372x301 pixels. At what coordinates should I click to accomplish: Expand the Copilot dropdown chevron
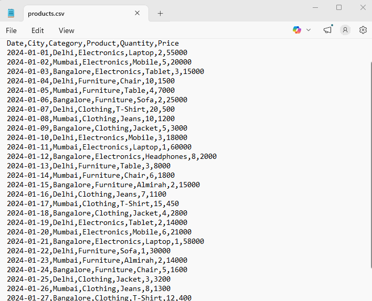click(308, 30)
